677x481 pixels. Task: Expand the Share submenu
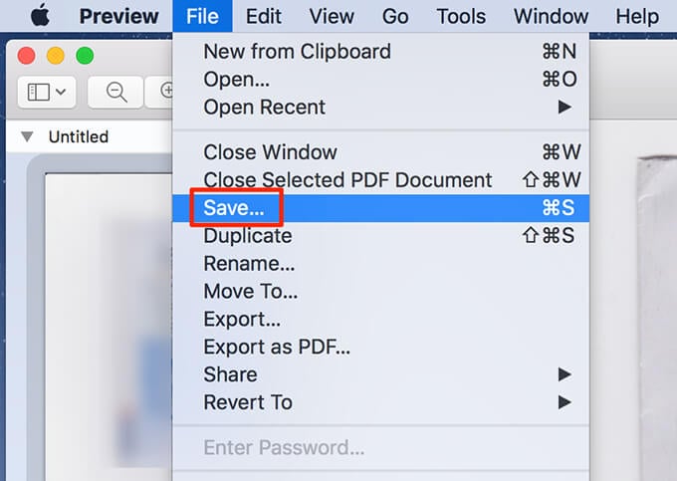[x=380, y=374]
